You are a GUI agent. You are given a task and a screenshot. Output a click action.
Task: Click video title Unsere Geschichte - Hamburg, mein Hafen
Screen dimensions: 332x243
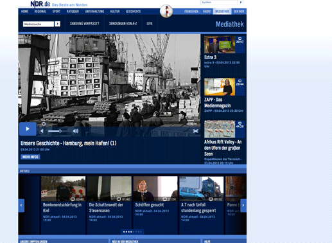(69, 143)
